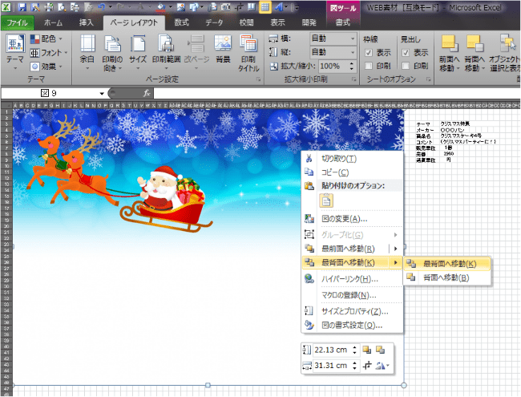Adjust the 拡大/縮小 100% spinner arrows
This screenshot has height=397, width=521.
point(352,66)
